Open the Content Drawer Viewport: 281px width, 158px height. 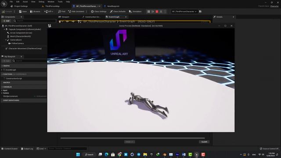tap(10, 149)
